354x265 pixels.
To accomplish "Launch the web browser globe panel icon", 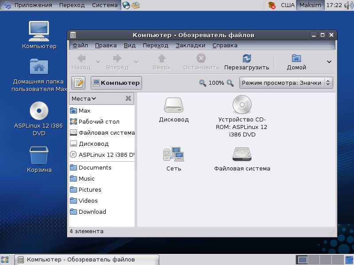I will (x=126, y=5).
